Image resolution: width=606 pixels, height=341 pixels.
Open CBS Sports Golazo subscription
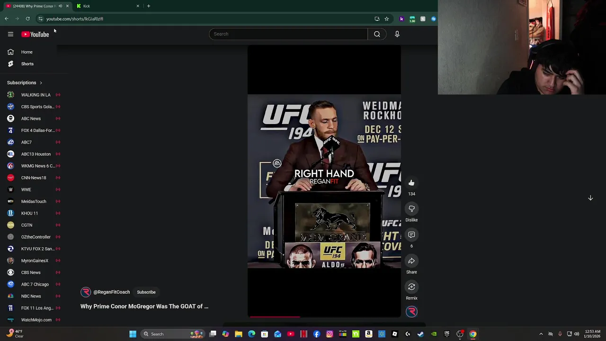[x=33, y=107]
